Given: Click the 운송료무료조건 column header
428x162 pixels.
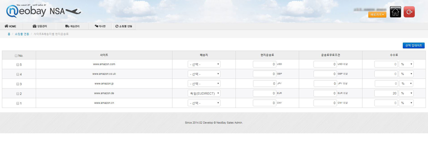Looking at the screenshot, I should pyautogui.click(x=331, y=55).
